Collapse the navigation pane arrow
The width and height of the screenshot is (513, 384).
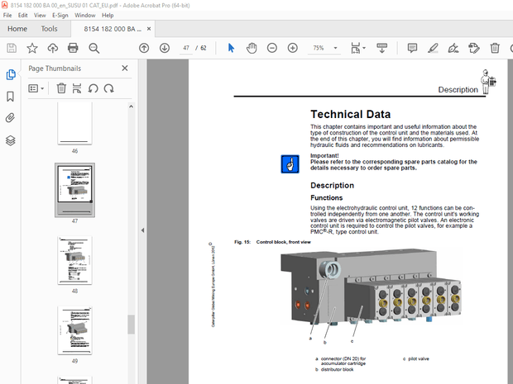click(x=142, y=230)
